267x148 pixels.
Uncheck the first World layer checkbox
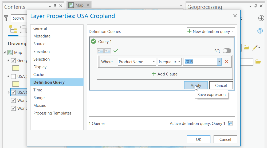(13, 100)
